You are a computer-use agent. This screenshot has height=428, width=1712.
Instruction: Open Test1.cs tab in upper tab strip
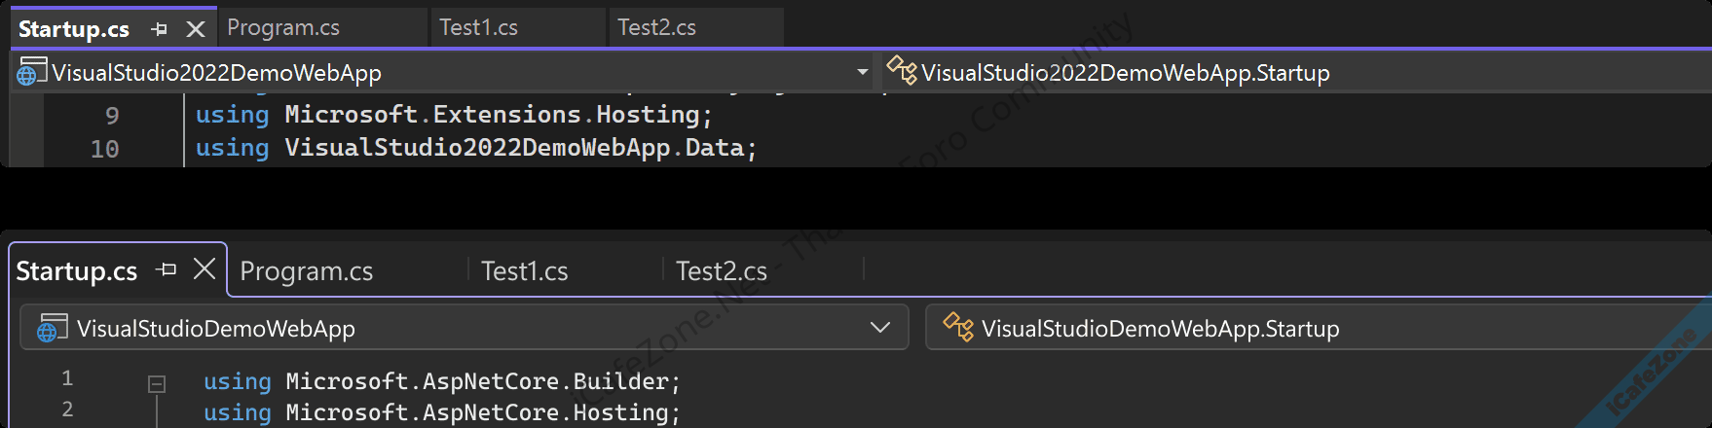[478, 28]
